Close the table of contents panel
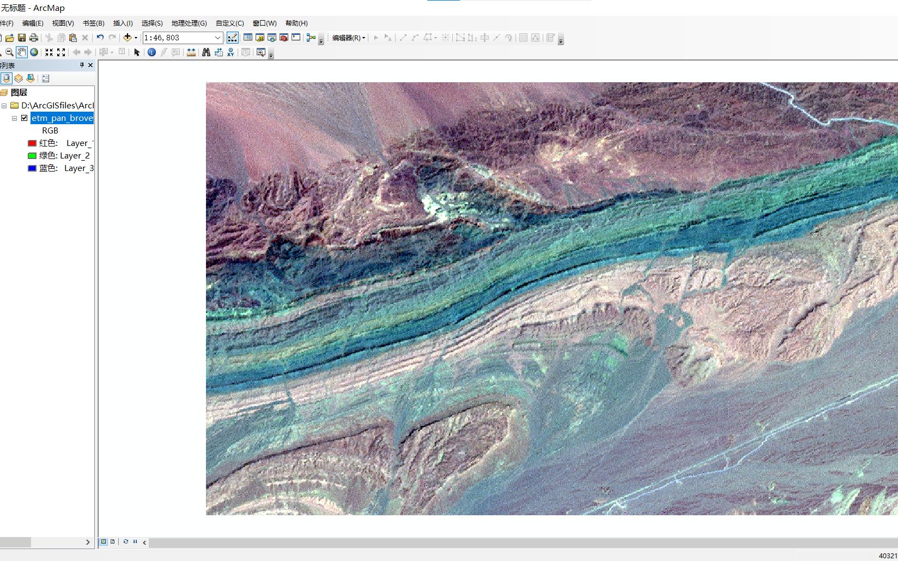Image resolution: width=898 pixels, height=561 pixels. tap(90, 65)
